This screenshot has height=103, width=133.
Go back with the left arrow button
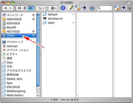pyautogui.click(x=5, y=8)
